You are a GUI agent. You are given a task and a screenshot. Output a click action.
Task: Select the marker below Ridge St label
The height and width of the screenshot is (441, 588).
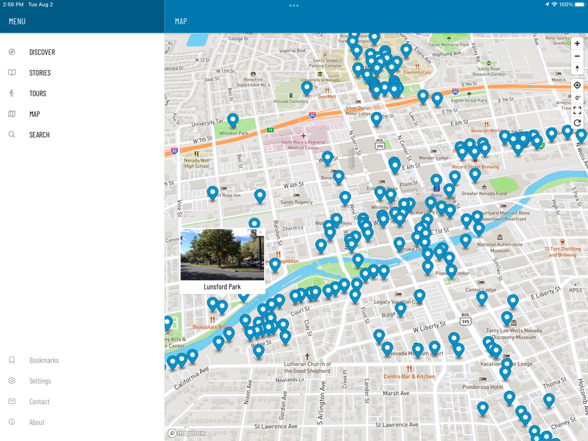258,351
